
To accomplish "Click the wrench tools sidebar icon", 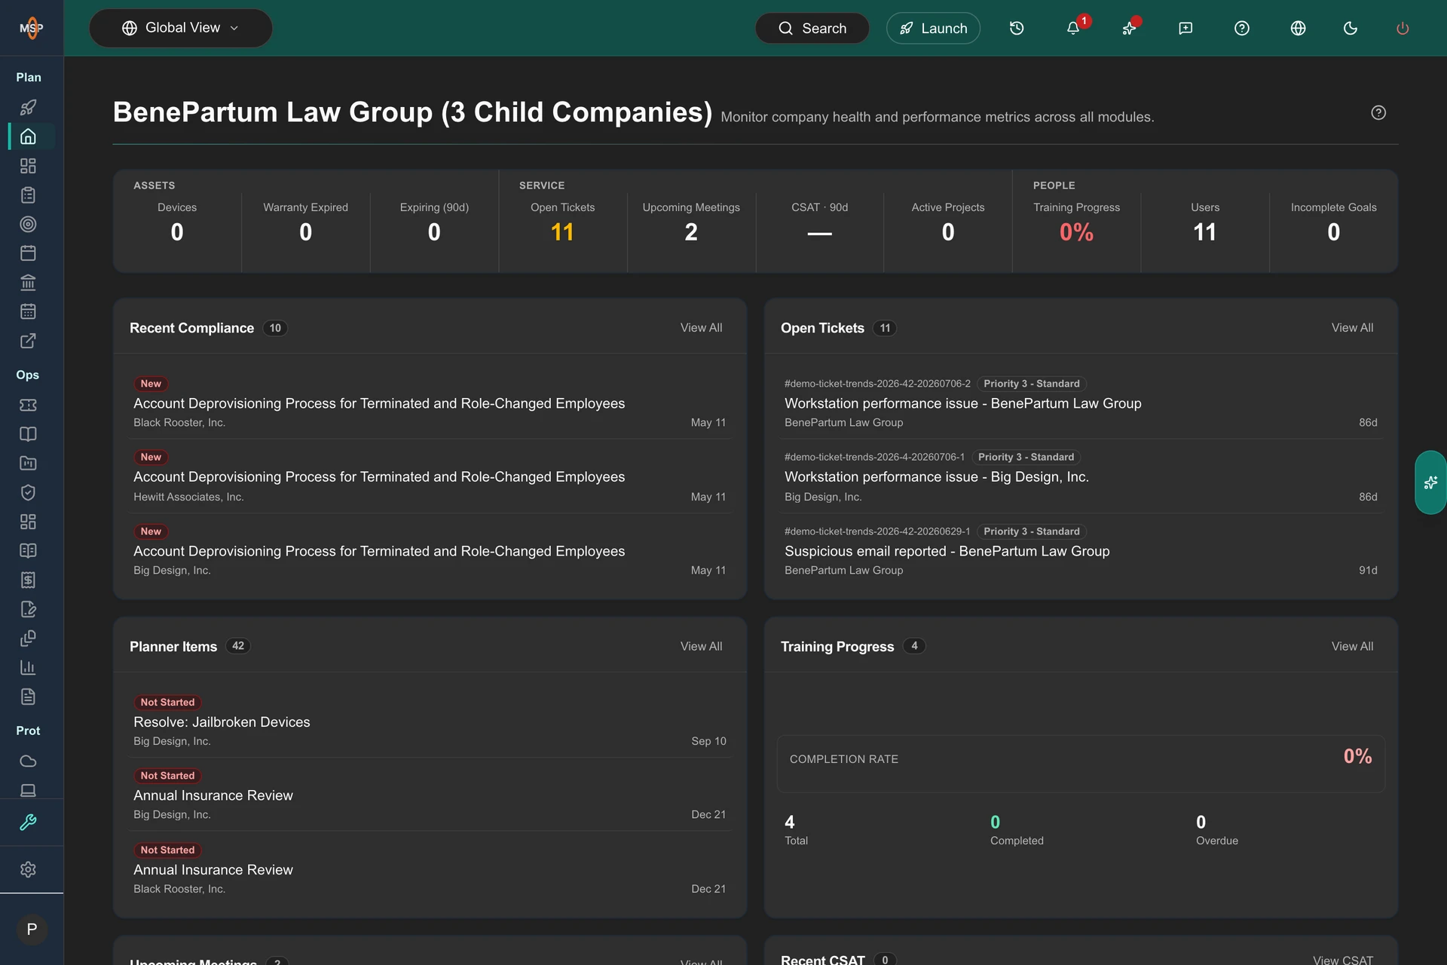I will pos(28,823).
